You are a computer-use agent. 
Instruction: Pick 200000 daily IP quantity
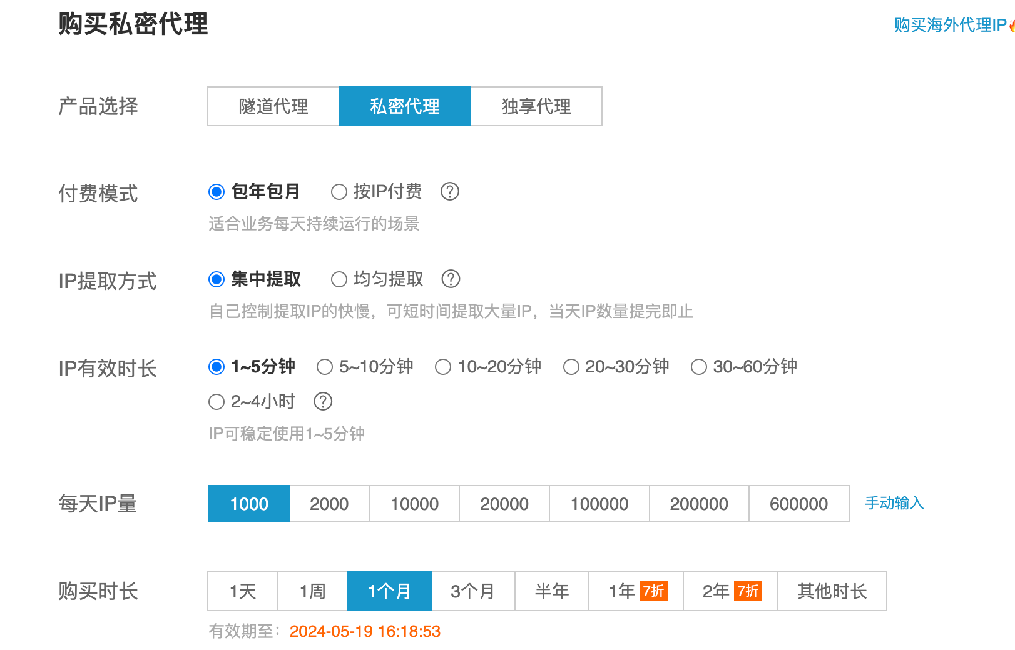tap(699, 504)
